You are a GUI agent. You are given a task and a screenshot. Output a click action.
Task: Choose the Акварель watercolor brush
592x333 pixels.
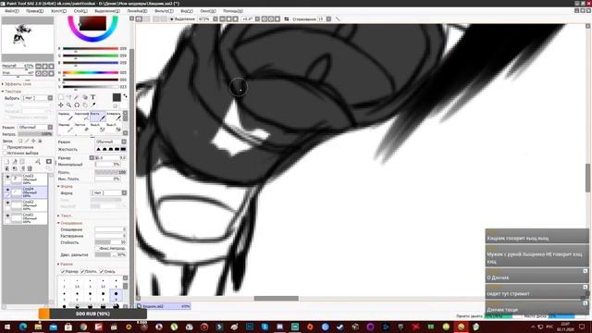click(x=114, y=117)
